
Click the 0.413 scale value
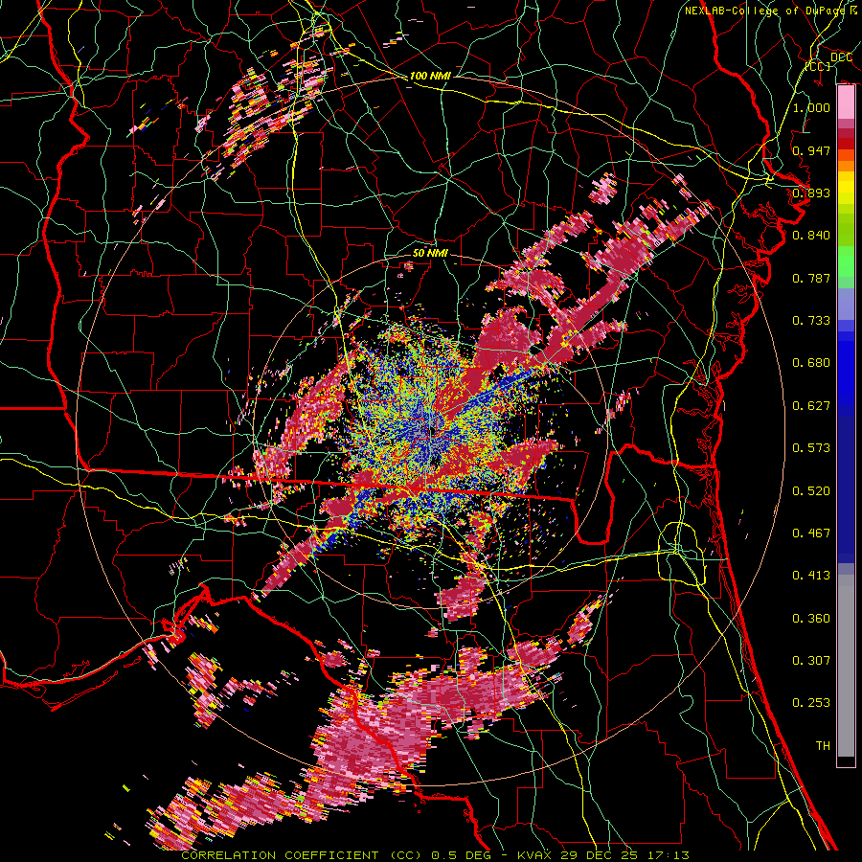[x=811, y=576]
